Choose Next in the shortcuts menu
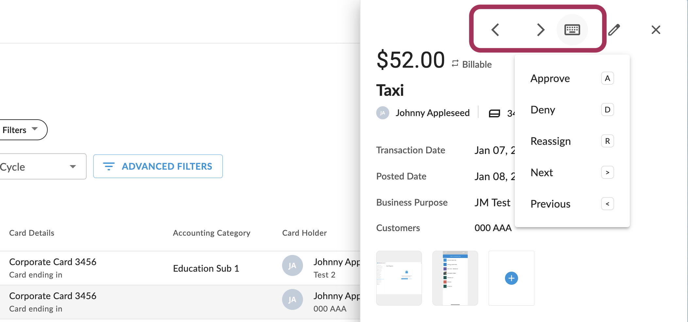688x322 pixels. (x=572, y=173)
